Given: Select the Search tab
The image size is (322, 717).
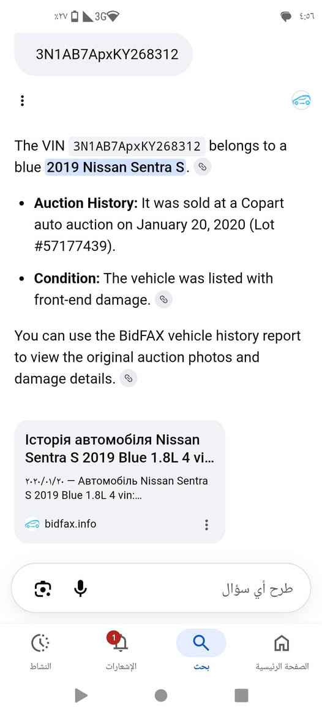Looking at the screenshot, I should [x=201, y=651].
